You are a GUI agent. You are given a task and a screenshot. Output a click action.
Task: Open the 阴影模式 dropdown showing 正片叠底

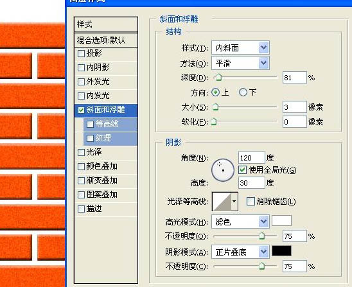click(x=240, y=252)
